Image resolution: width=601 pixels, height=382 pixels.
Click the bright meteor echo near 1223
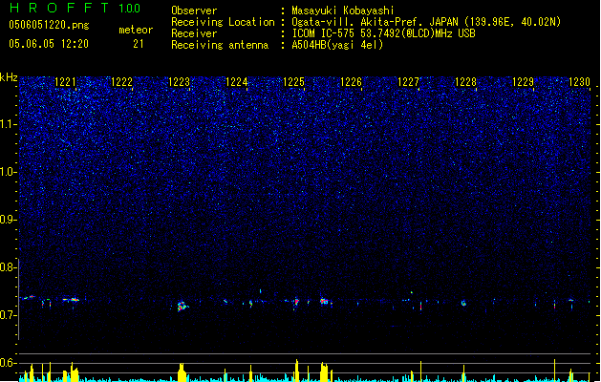[182, 307]
